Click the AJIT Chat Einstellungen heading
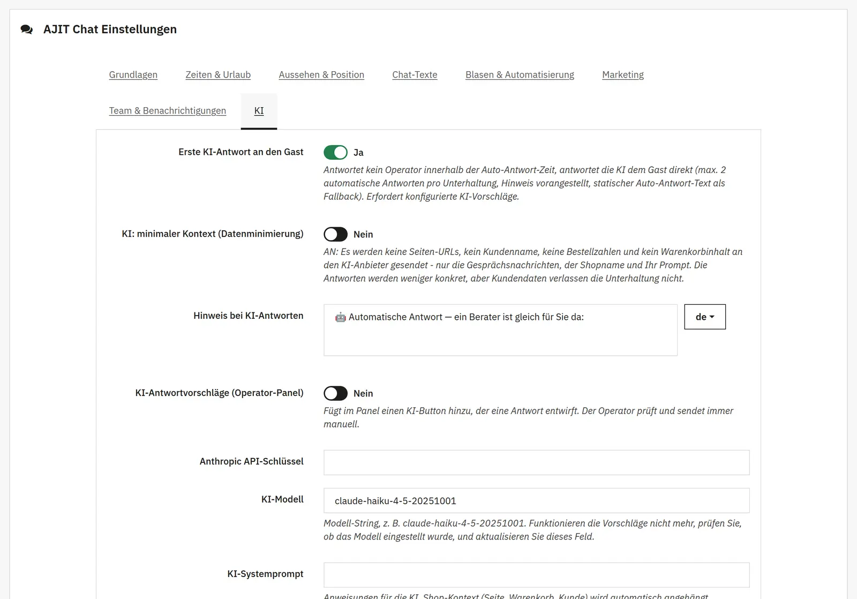 point(110,29)
